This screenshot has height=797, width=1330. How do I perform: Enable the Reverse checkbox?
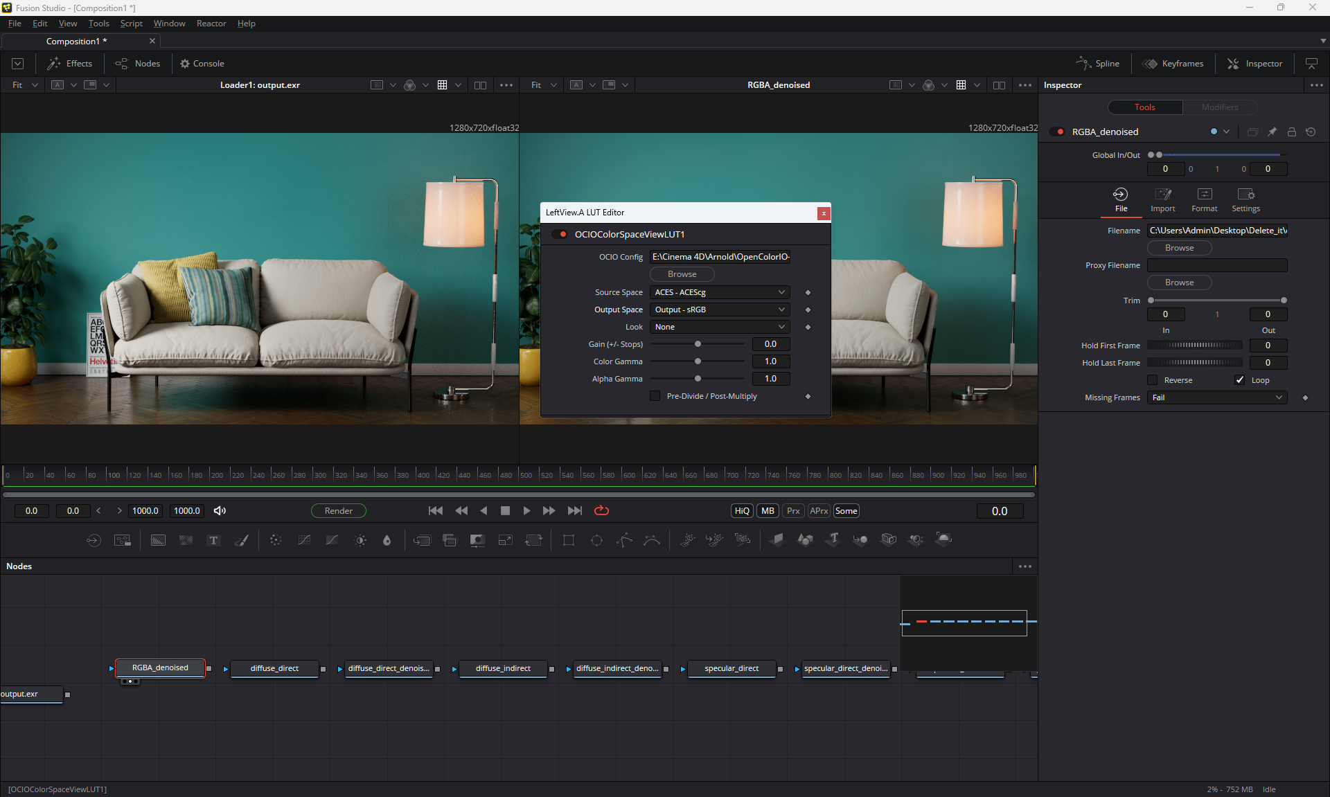pyautogui.click(x=1153, y=380)
